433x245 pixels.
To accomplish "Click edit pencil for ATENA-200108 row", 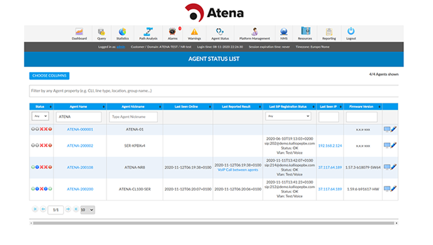I will point(394,167).
